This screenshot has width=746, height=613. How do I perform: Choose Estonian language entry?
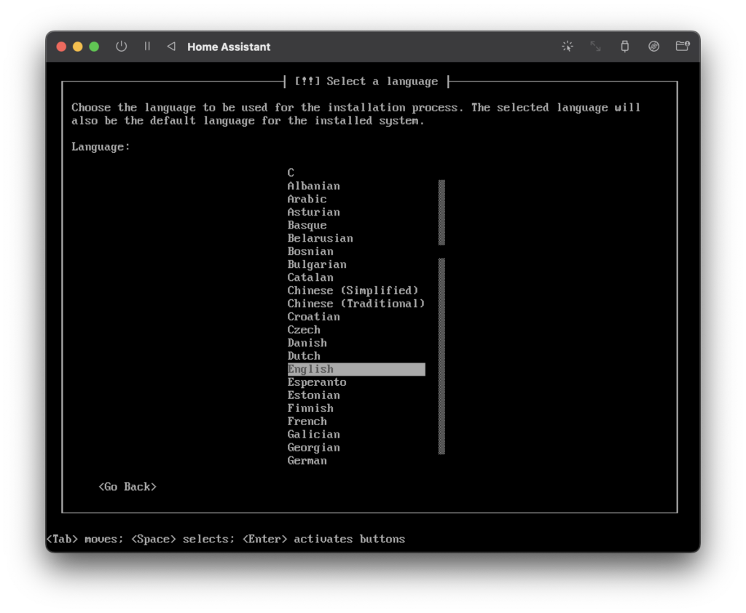click(313, 395)
